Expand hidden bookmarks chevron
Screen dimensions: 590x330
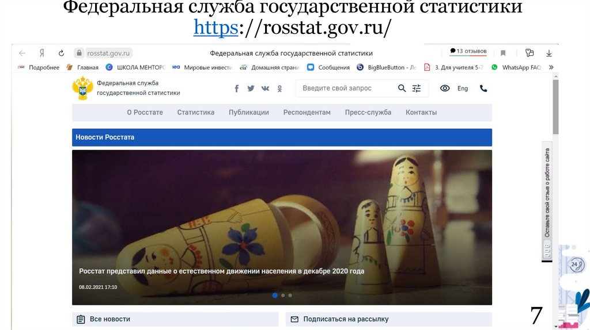551,68
